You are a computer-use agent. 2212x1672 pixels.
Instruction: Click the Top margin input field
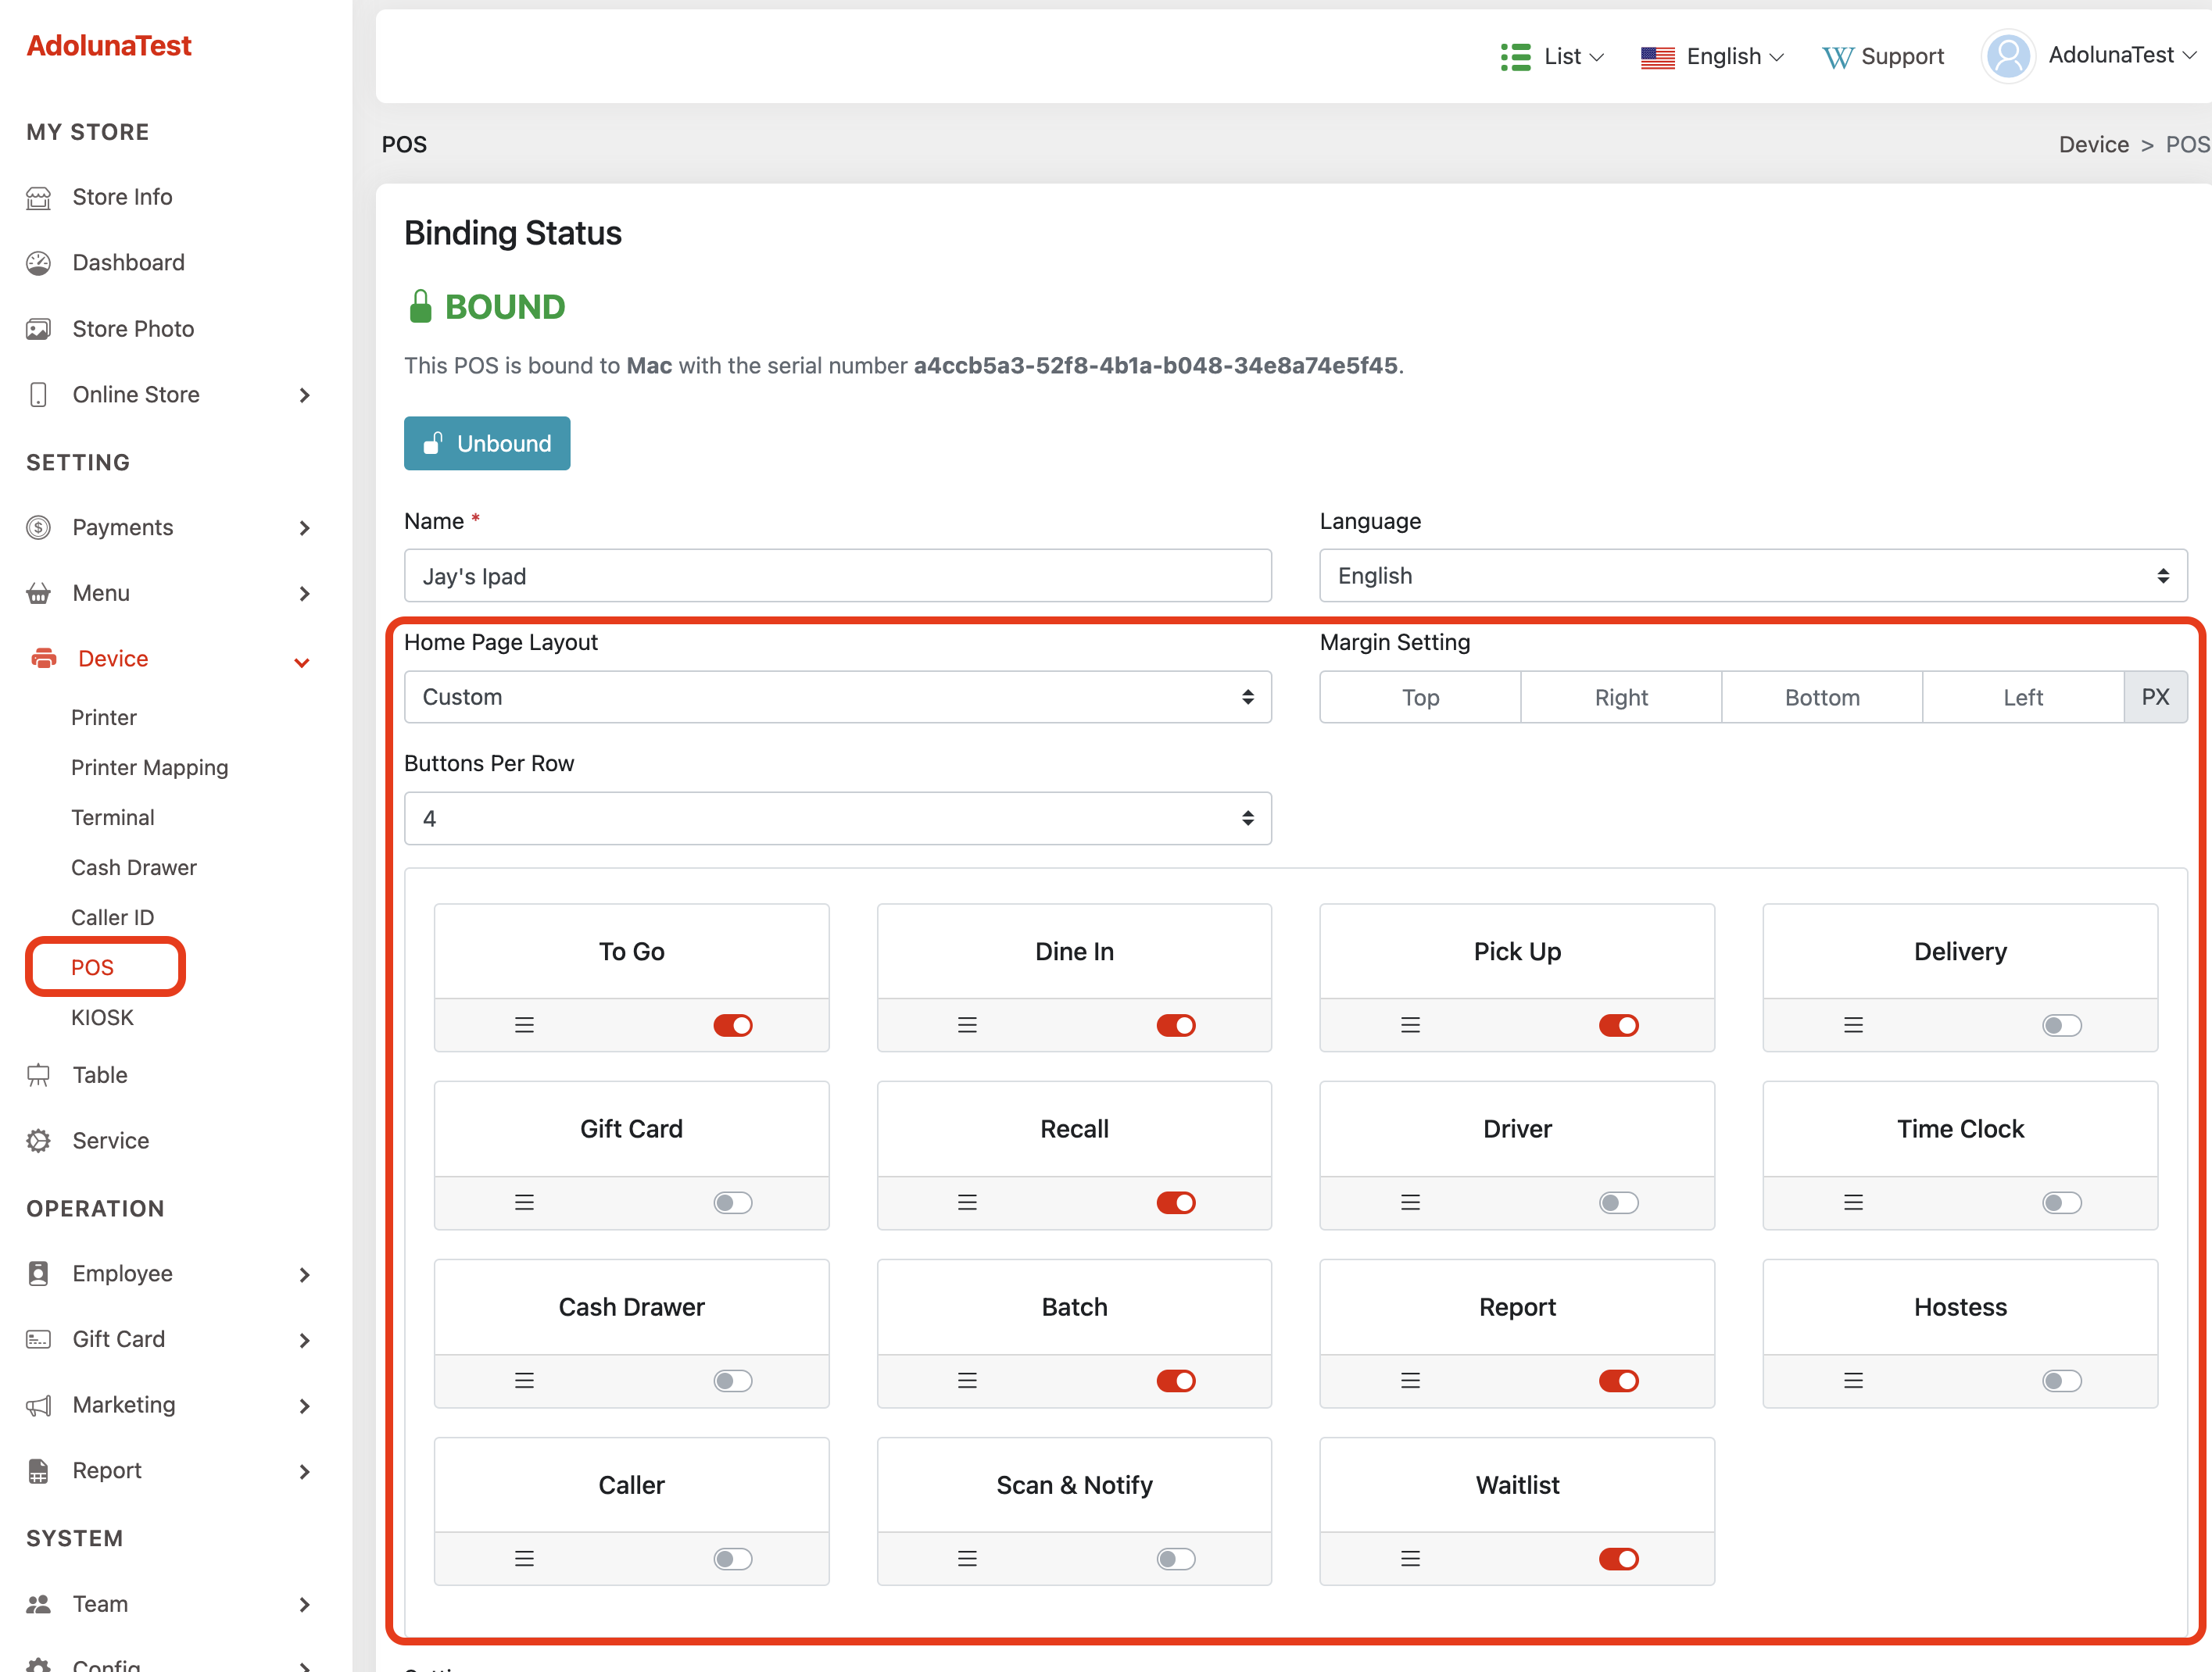coord(1420,698)
